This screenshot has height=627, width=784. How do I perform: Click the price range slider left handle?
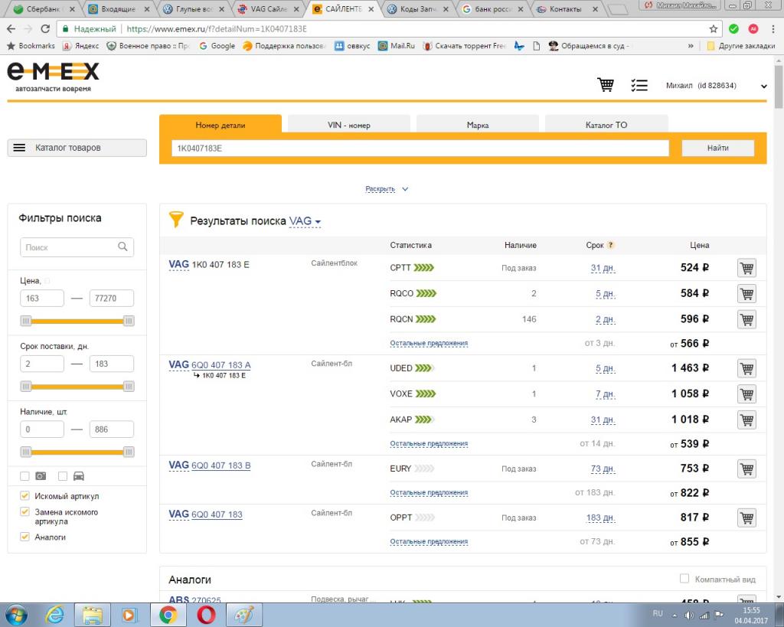pos(26,321)
